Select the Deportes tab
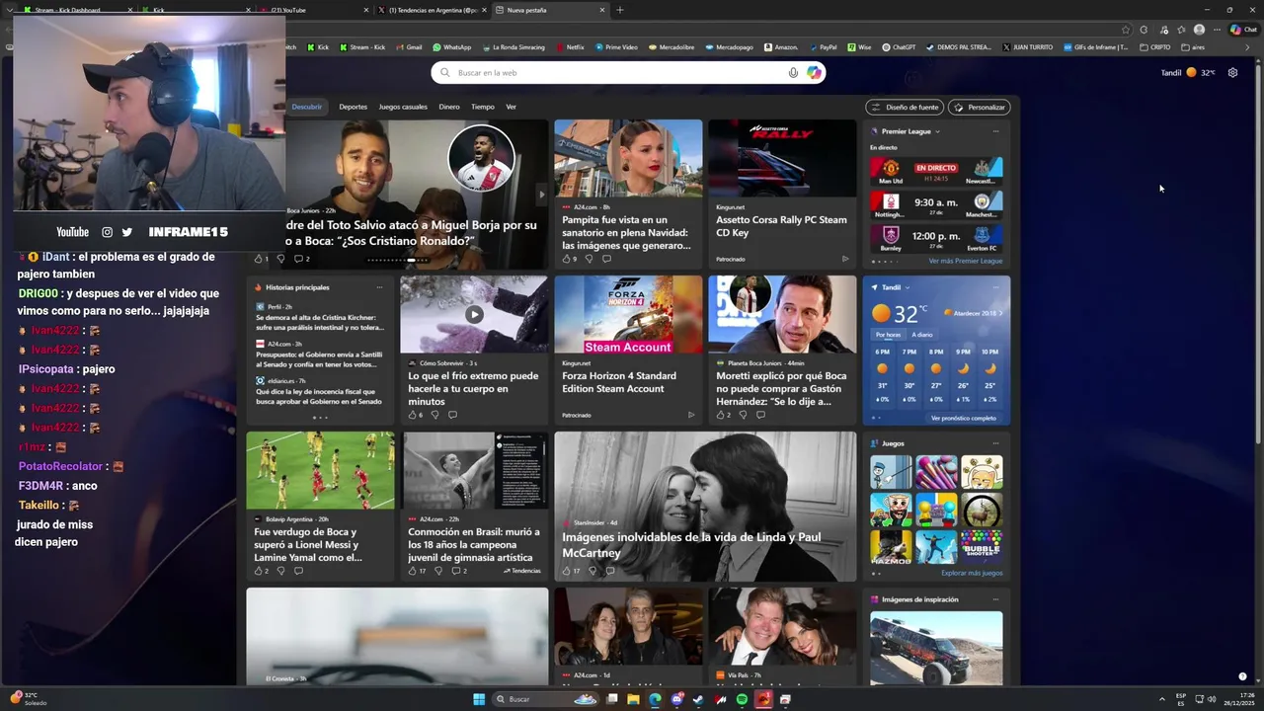The height and width of the screenshot is (711, 1264). pyautogui.click(x=353, y=107)
